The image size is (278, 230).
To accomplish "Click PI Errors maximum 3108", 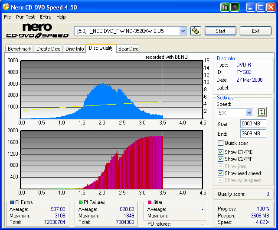I will click(60, 216).
